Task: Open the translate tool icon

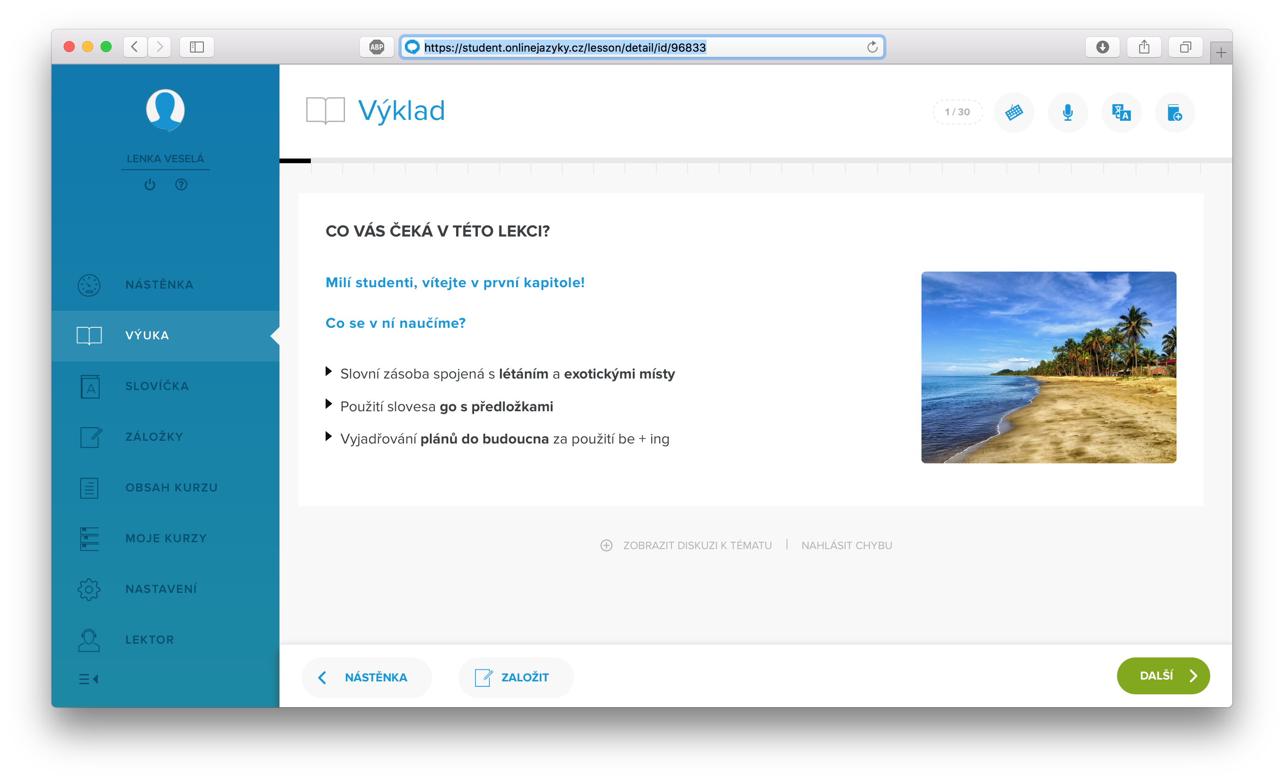Action: [1121, 112]
